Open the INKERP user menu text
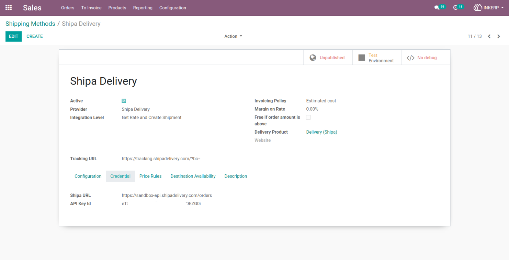The height and width of the screenshot is (260, 509). 491,8
